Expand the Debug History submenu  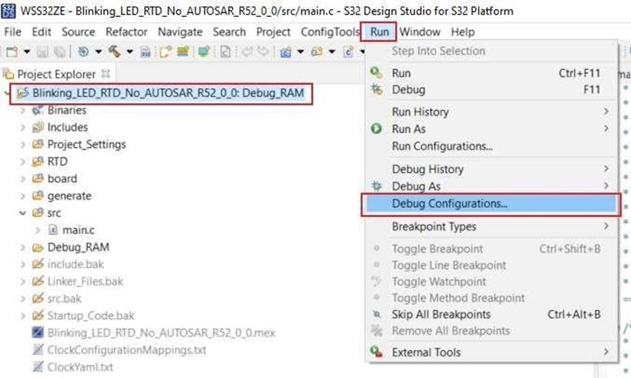(x=491, y=169)
